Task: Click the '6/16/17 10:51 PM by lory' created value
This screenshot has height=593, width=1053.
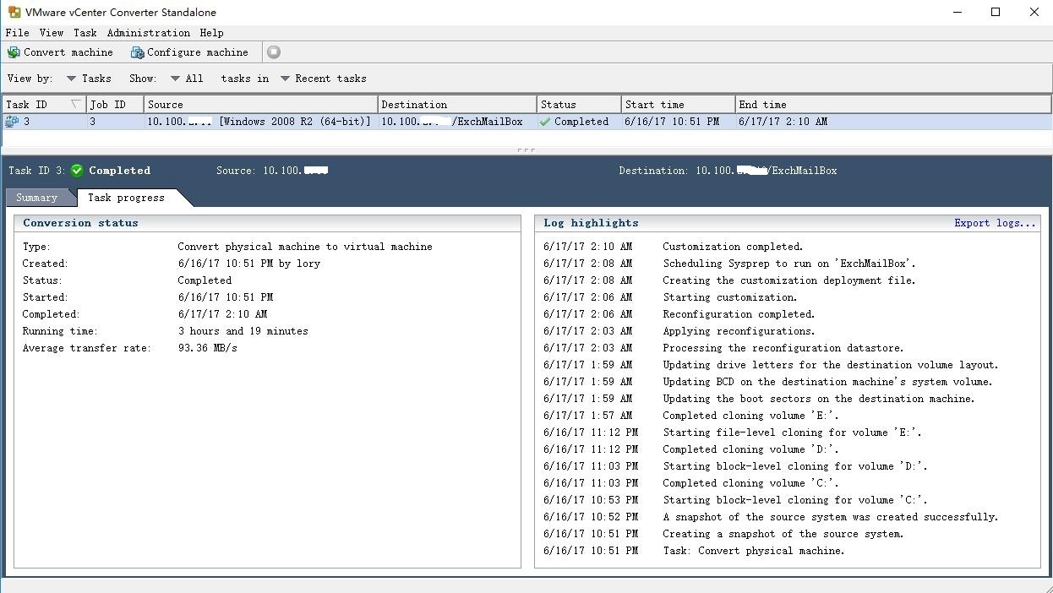Action: click(x=248, y=264)
